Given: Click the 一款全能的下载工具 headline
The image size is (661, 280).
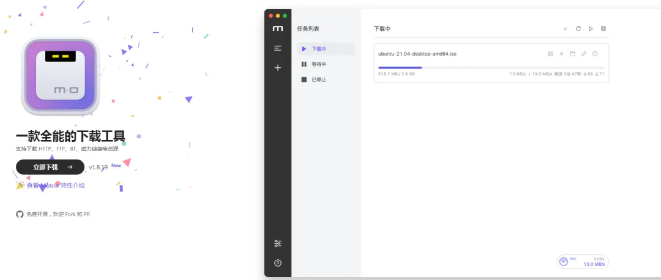Looking at the screenshot, I should click(70, 136).
